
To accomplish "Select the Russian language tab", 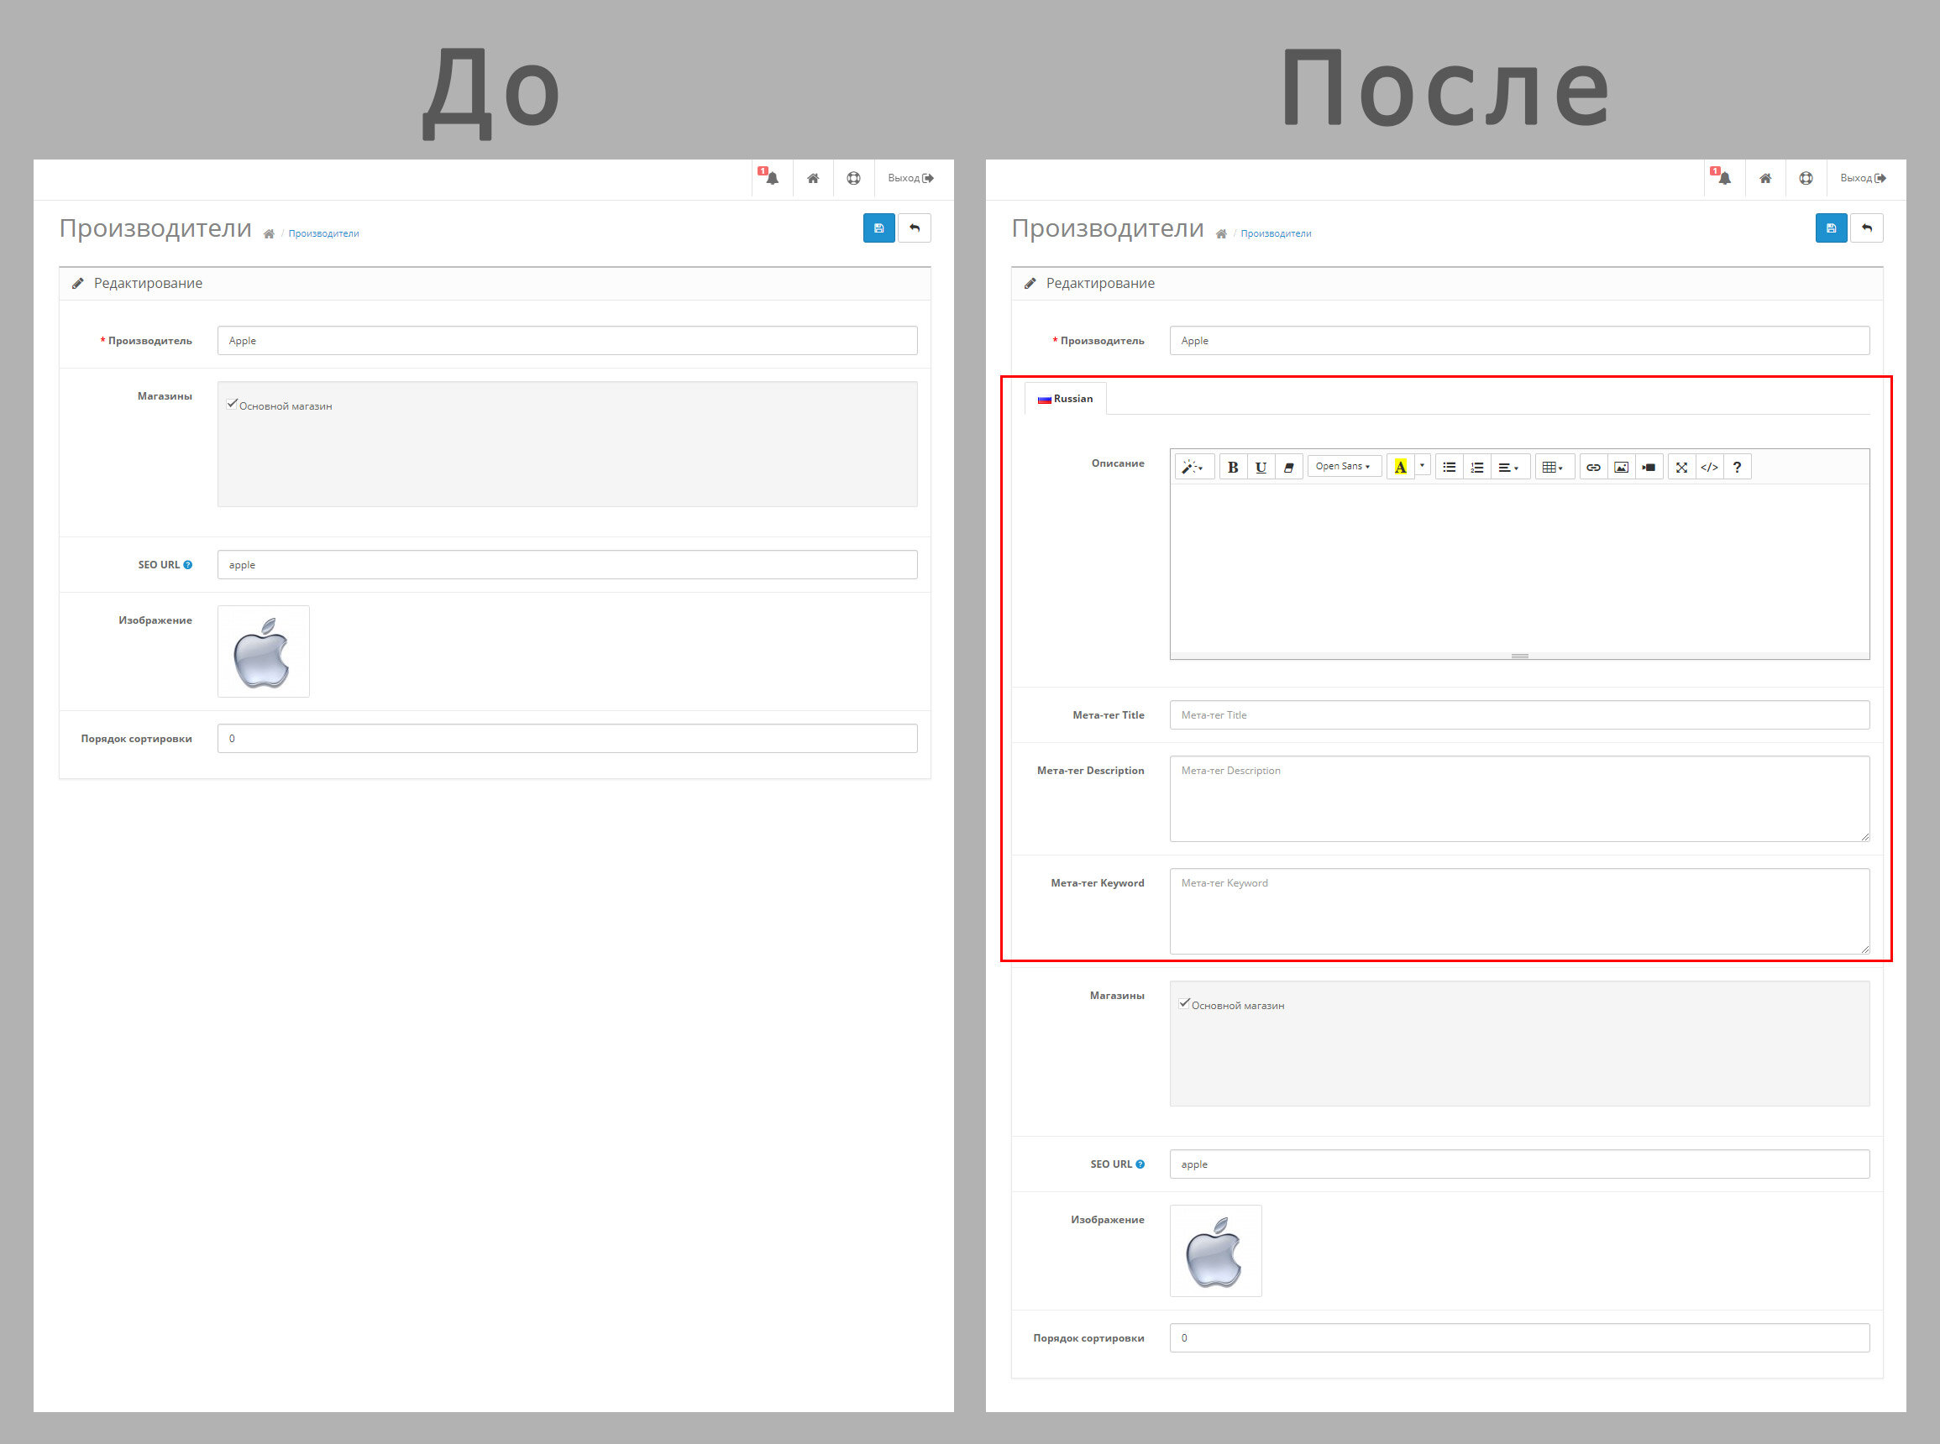I will (x=1065, y=399).
